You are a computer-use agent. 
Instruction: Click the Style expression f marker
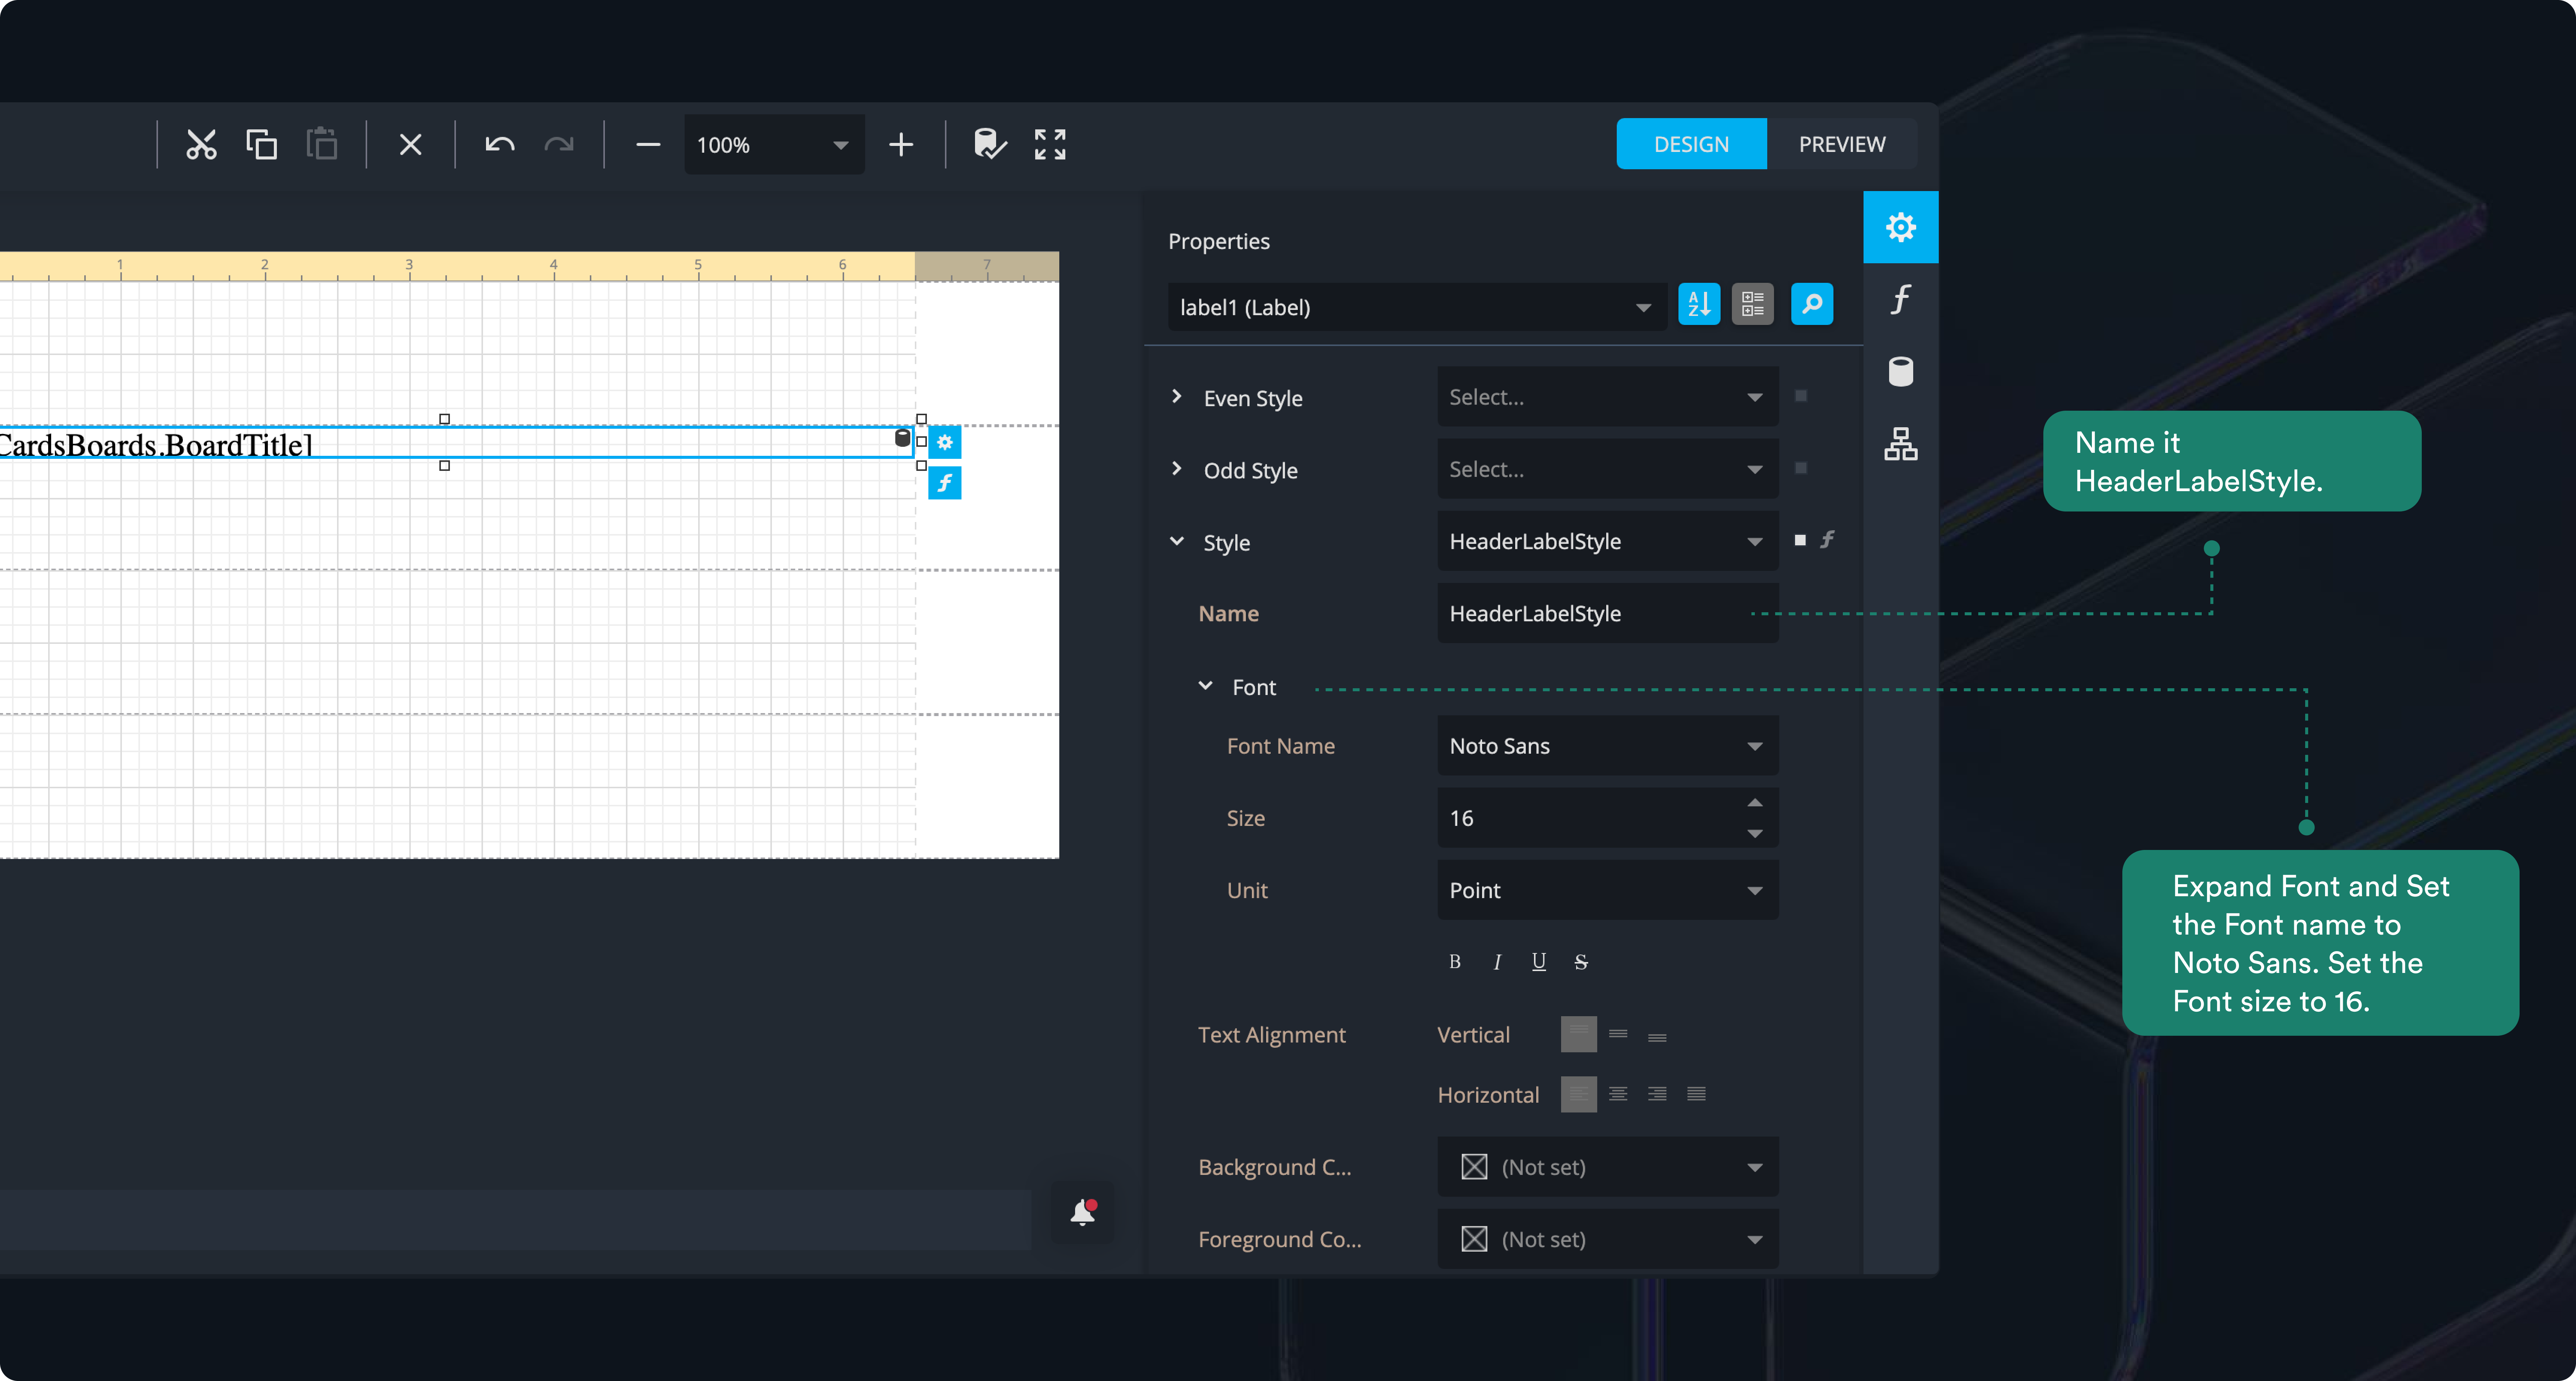[1827, 540]
